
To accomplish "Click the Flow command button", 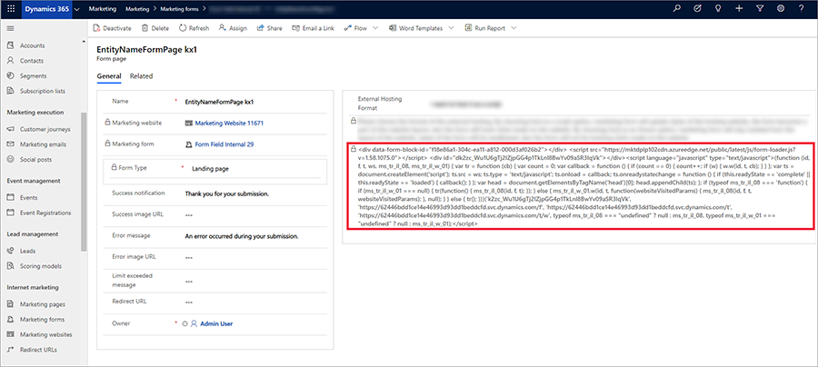I will tap(355, 28).
